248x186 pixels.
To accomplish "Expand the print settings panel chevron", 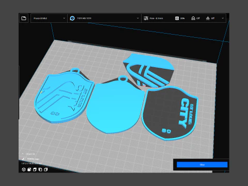I will point(223,18).
